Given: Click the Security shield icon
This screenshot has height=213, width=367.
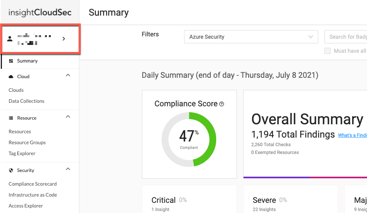Looking at the screenshot, I should tap(11, 170).
